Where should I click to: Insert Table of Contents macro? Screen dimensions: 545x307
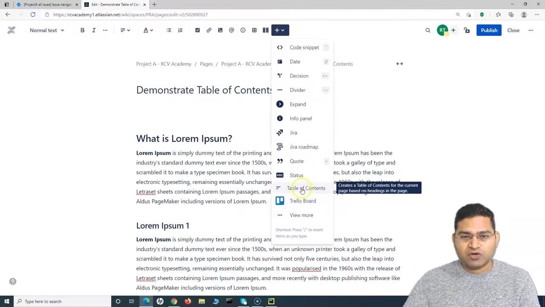point(302,188)
